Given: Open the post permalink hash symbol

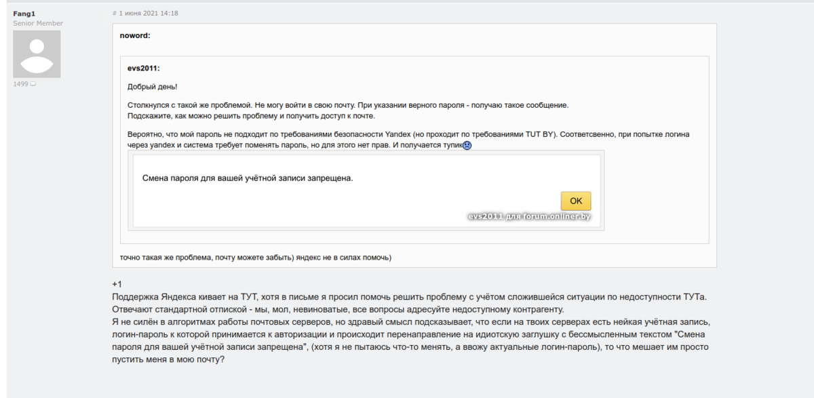Looking at the screenshot, I should (x=114, y=13).
